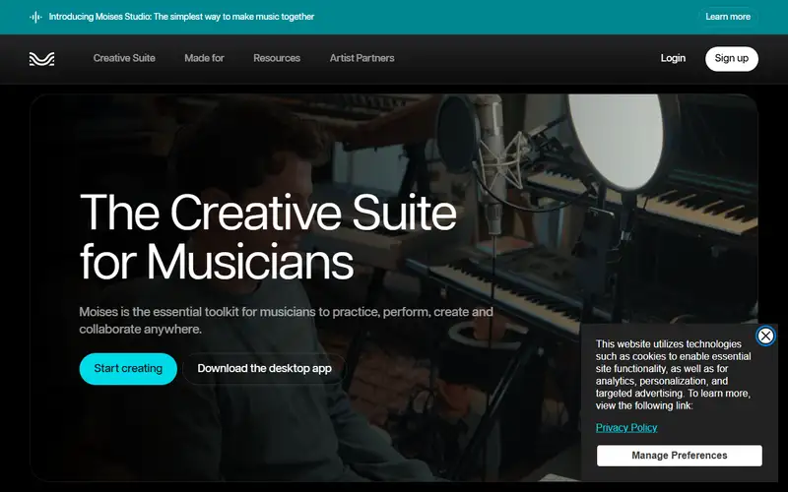Click the Moises wave logo
Image resolution: width=788 pixels, height=492 pixels.
pos(41,59)
